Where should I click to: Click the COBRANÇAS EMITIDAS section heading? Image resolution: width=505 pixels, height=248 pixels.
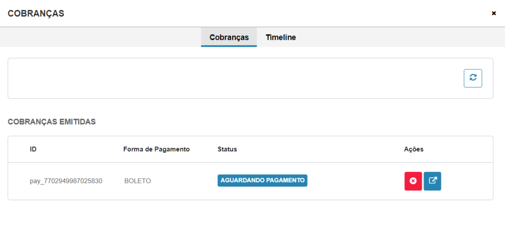(51, 122)
